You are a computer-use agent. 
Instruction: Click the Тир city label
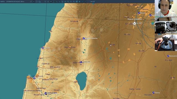51,31
